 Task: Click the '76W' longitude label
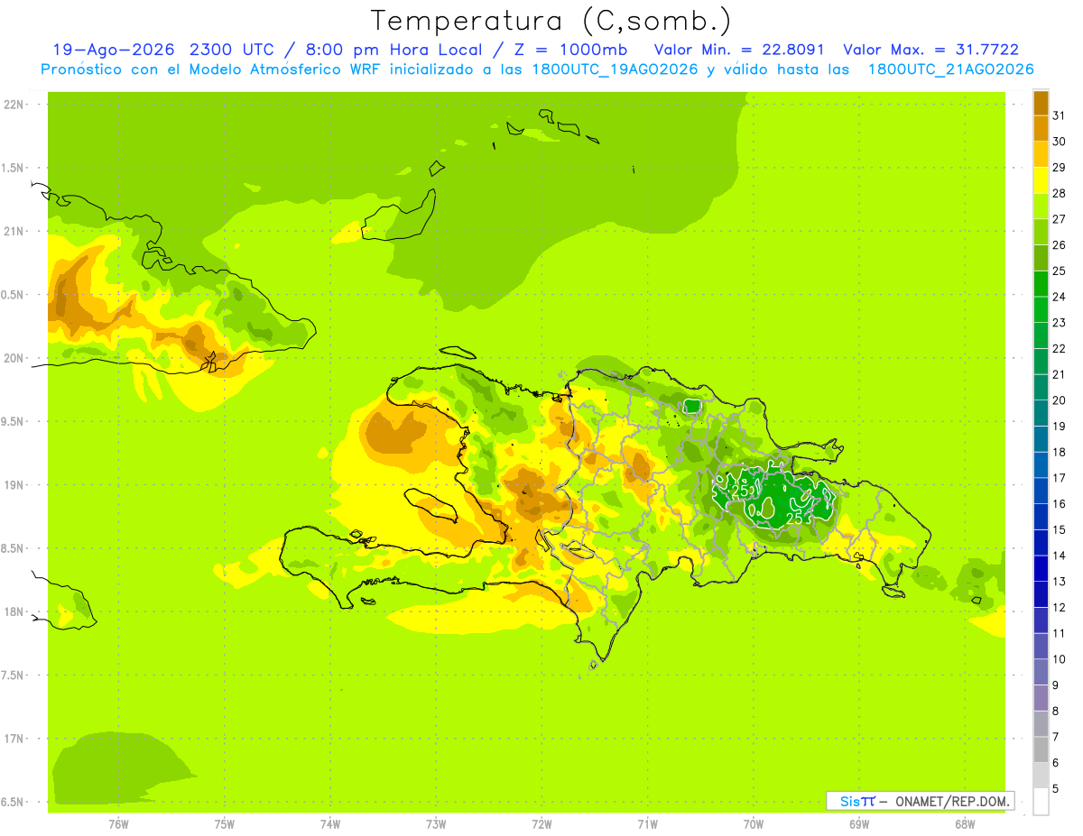(x=118, y=823)
